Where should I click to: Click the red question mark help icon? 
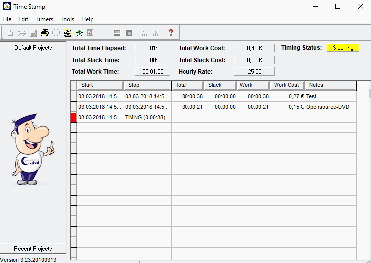(x=171, y=33)
